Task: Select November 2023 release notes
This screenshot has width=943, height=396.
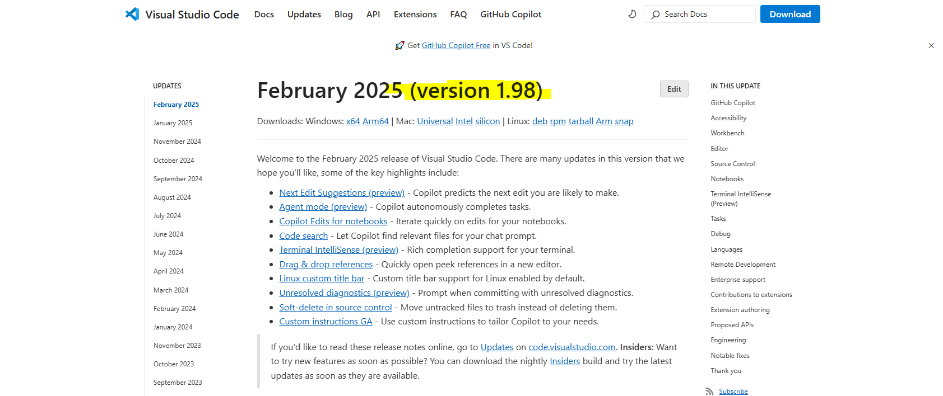Action: 177,346
